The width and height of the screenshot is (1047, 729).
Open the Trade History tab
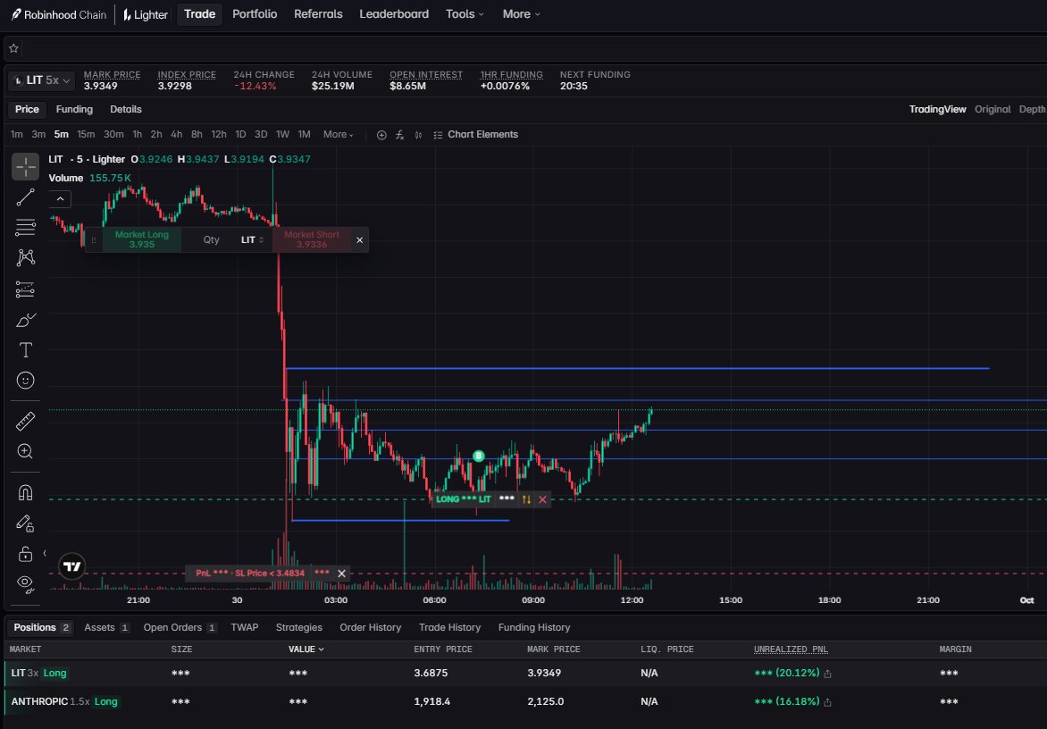449,627
